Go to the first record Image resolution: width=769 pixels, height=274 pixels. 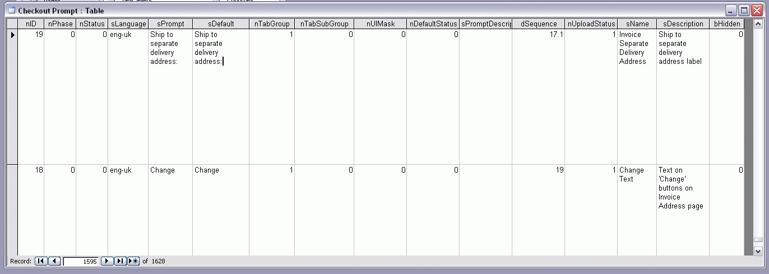click(41, 261)
